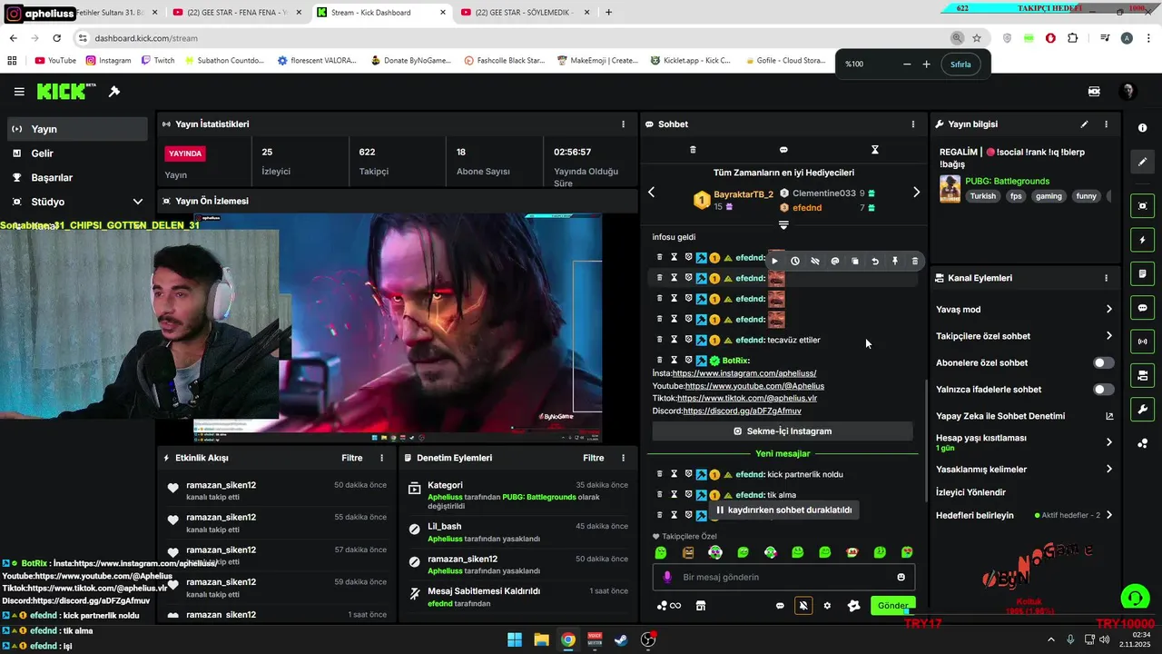Switch to the 'GEE STAR - FENA FENA' browser tab

(x=238, y=13)
